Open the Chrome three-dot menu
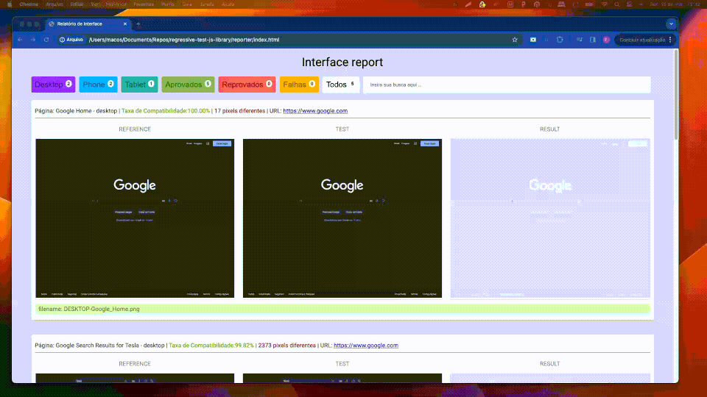 click(x=670, y=40)
